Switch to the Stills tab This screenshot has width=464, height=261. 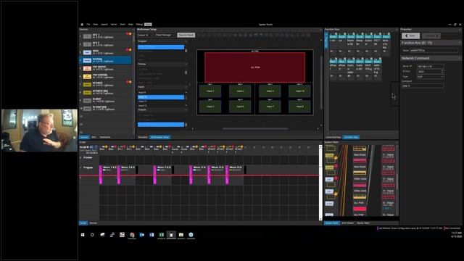(x=94, y=137)
